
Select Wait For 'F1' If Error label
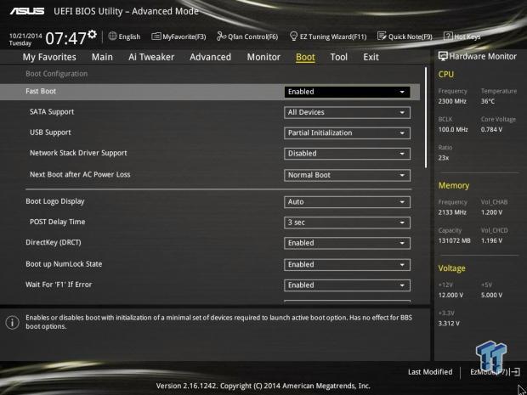pos(59,285)
